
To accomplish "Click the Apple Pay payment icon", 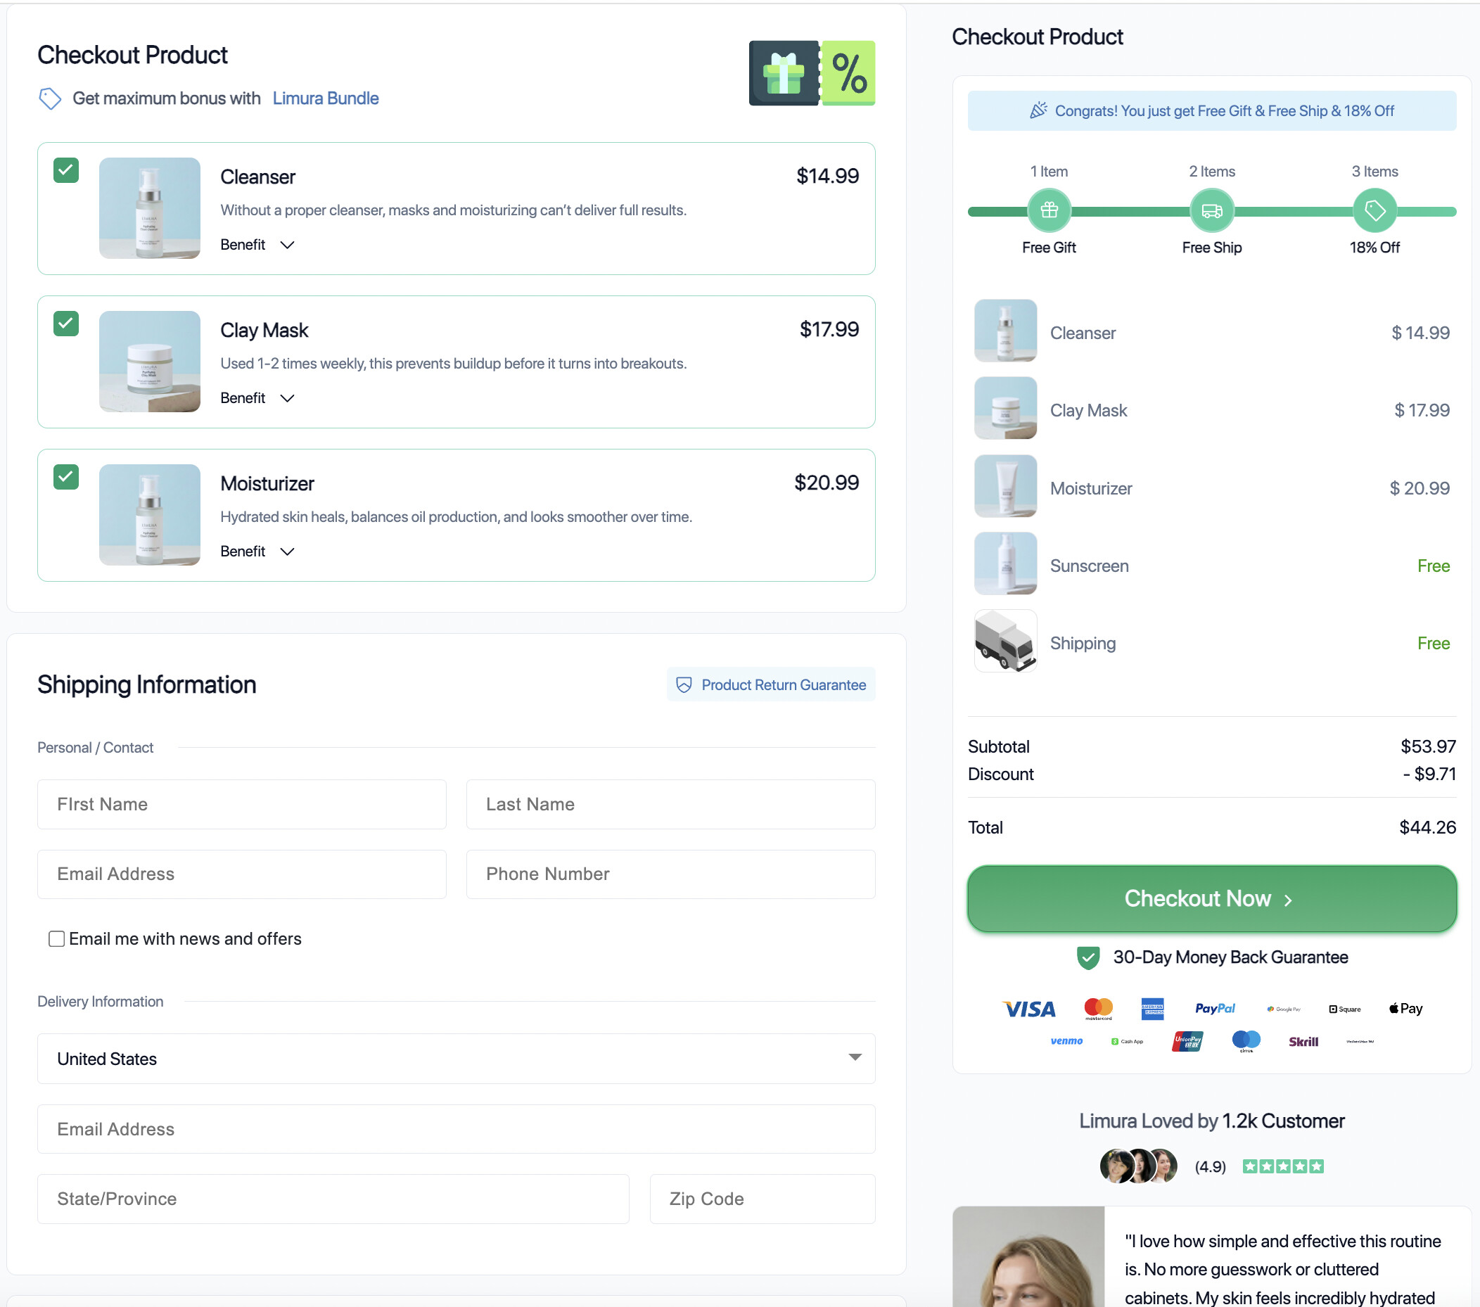I will (x=1405, y=1008).
